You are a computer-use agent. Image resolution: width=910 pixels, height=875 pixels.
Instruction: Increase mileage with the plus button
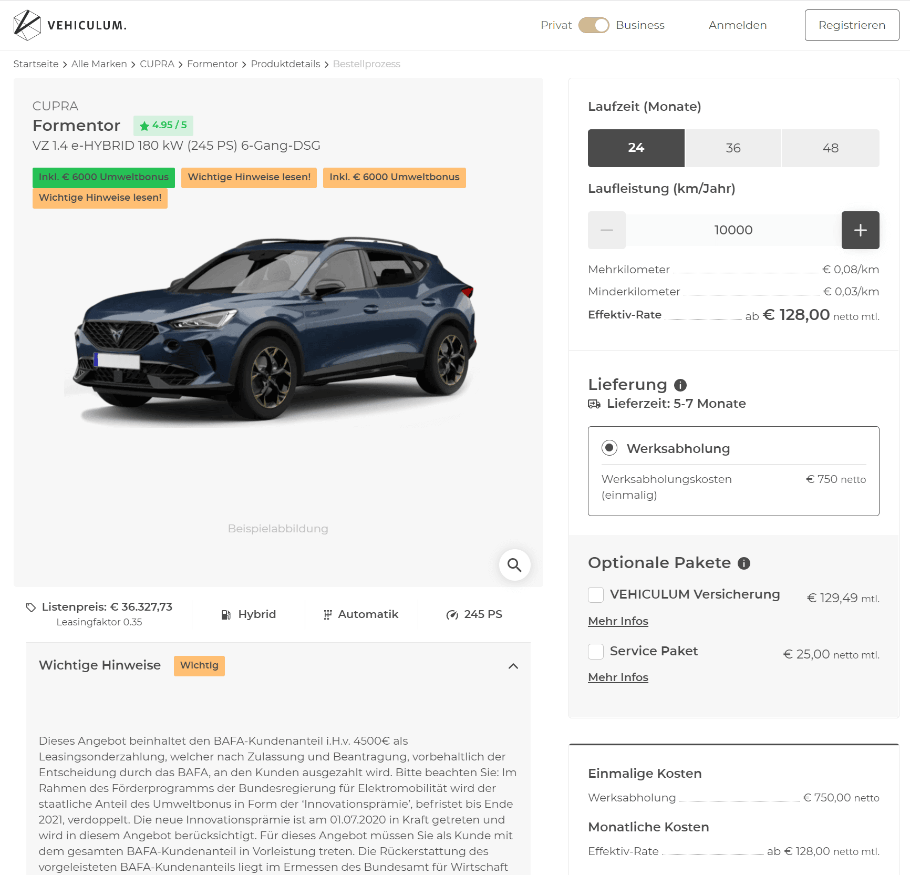pos(860,230)
